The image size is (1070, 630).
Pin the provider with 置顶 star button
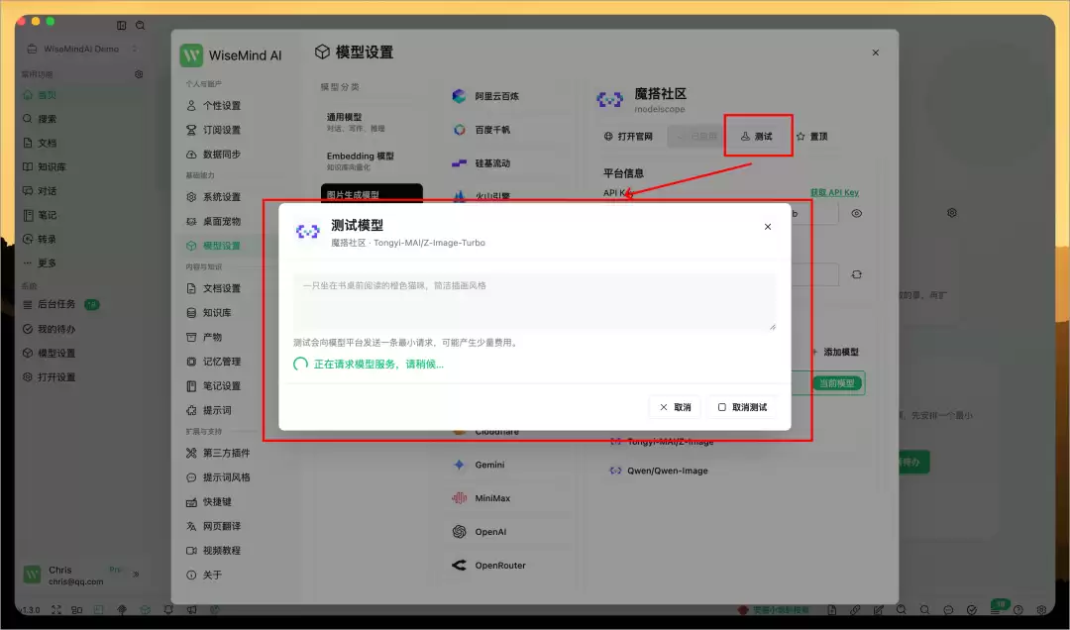click(811, 137)
